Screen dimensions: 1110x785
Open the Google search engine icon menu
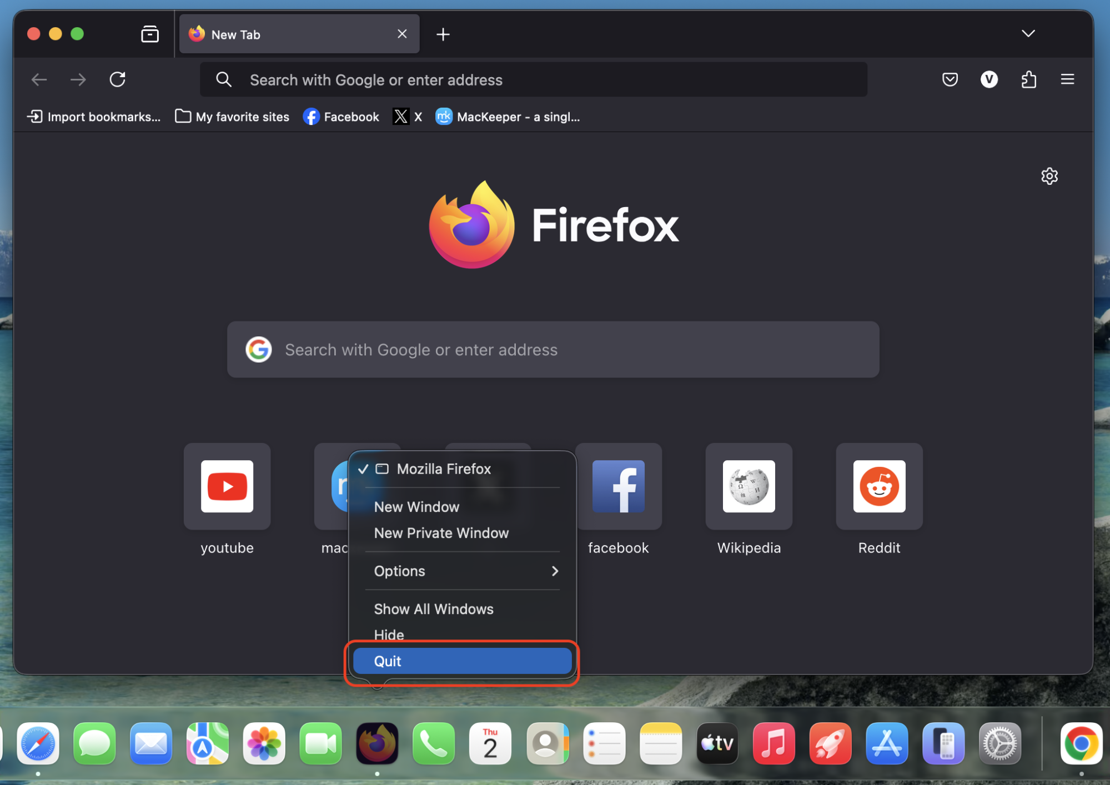(258, 349)
